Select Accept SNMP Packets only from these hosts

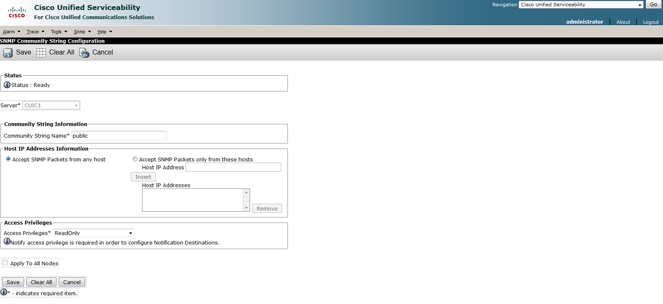click(x=135, y=159)
